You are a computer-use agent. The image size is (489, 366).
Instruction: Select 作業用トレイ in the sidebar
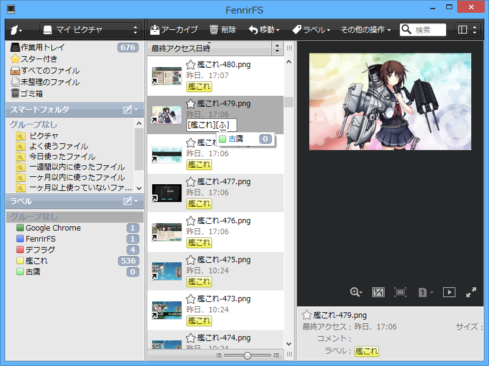click(75, 48)
